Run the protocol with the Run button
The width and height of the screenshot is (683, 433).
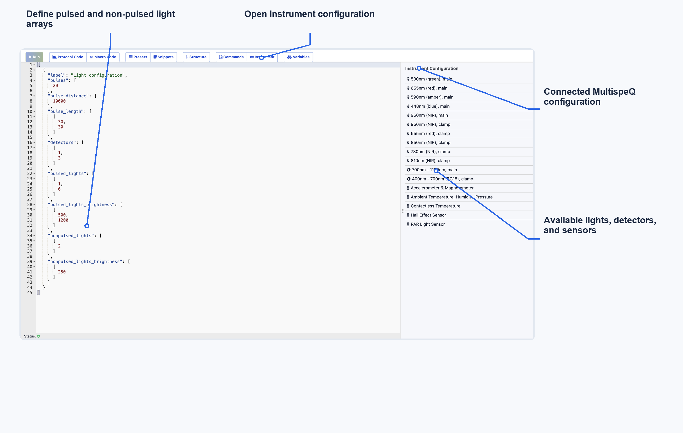34,57
